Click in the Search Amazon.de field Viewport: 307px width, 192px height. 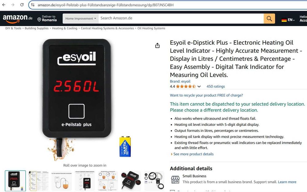click(x=181, y=19)
